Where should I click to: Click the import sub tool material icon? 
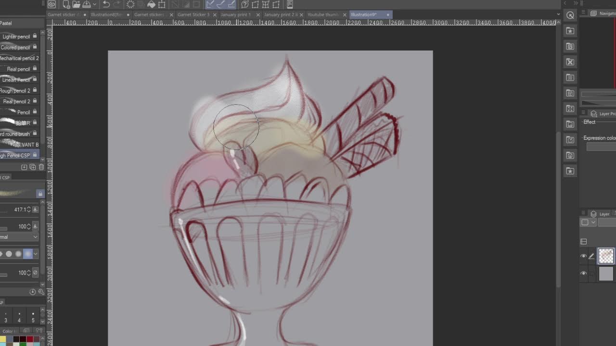click(x=24, y=167)
